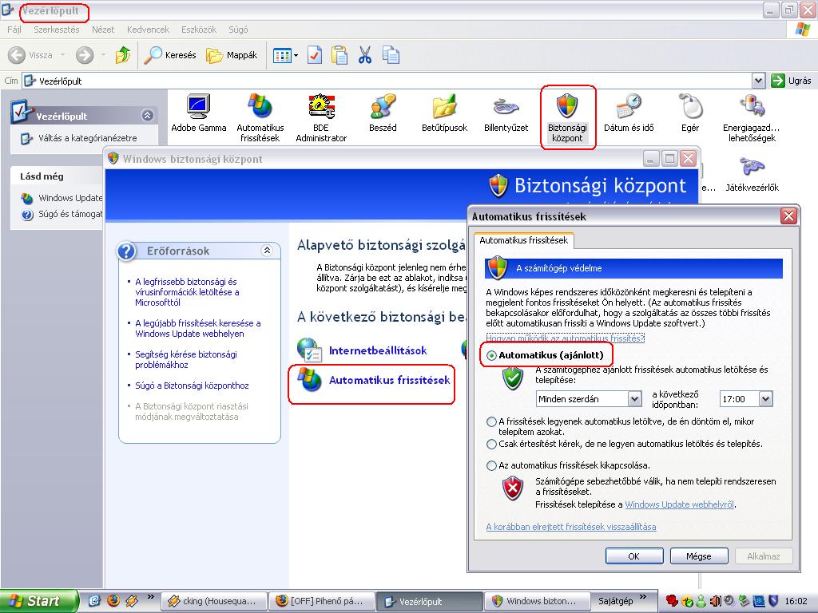Select the Automatikus frissítések dialog tab
Image resolution: width=818 pixels, height=613 pixels.
(x=523, y=240)
